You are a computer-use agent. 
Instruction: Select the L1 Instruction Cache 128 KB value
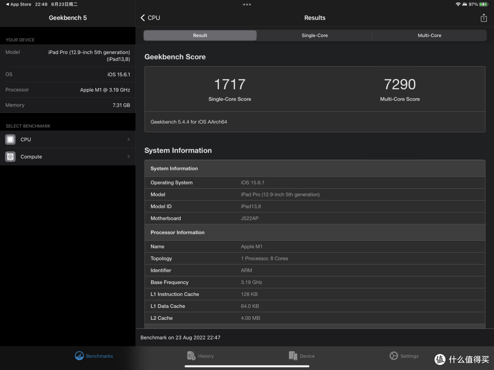coord(249,294)
